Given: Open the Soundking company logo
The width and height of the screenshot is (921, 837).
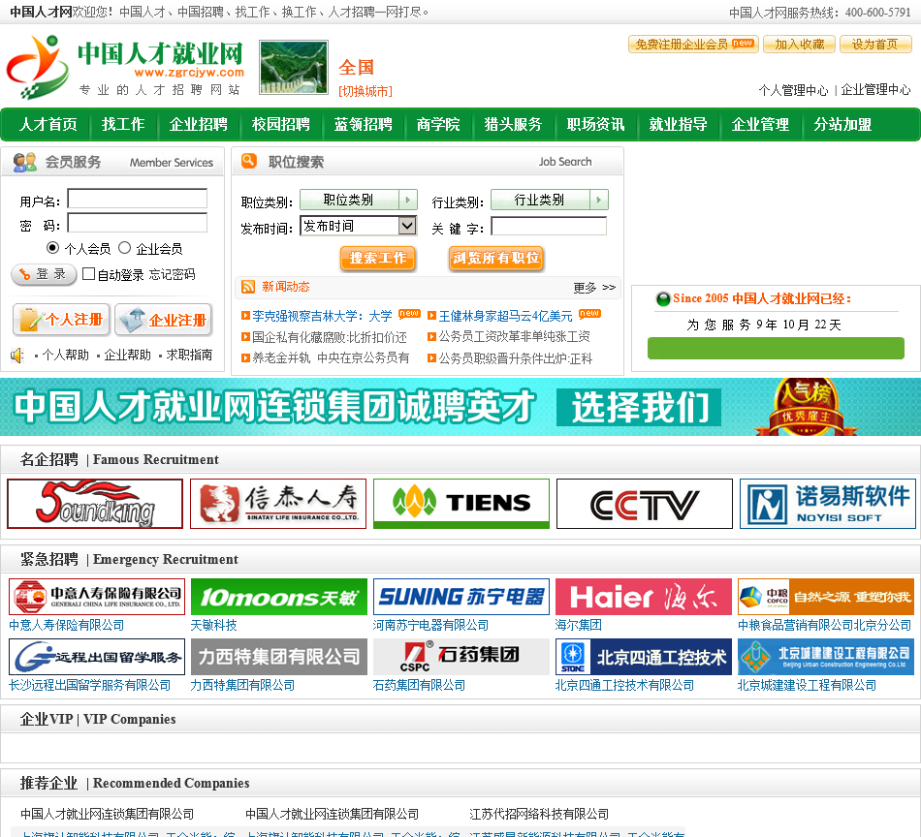Looking at the screenshot, I should (x=95, y=504).
